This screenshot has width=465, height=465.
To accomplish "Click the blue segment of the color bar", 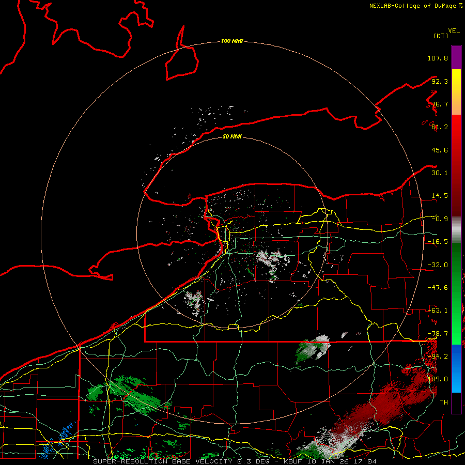I will click(456, 368).
